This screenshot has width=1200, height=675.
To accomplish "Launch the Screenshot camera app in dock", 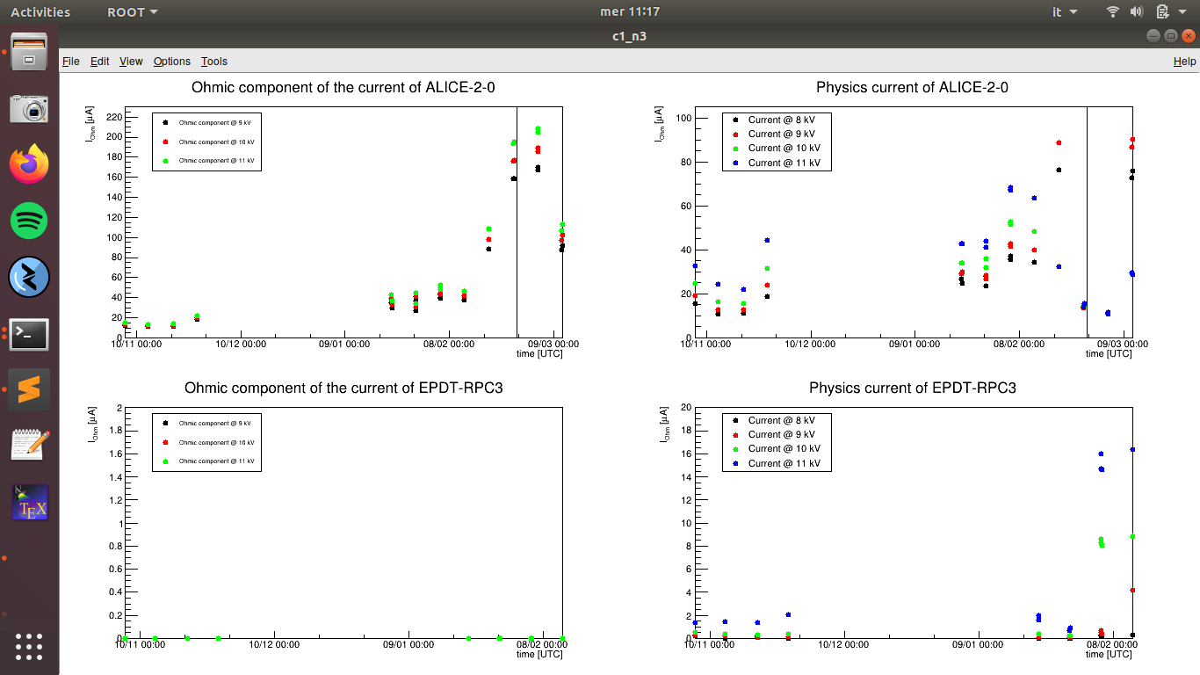I will (x=29, y=108).
